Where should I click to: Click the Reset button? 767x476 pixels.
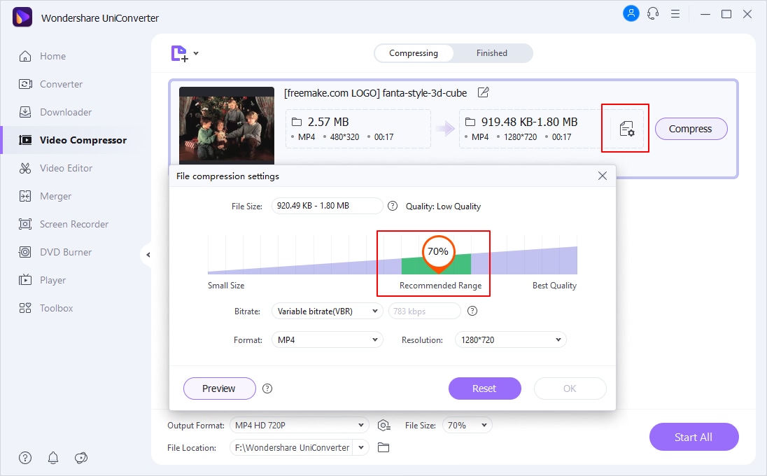484,388
